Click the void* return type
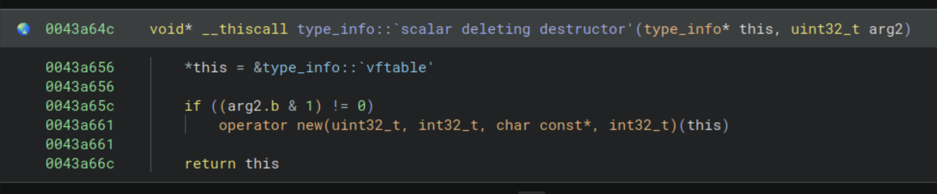937x194 pixels. coord(171,29)
